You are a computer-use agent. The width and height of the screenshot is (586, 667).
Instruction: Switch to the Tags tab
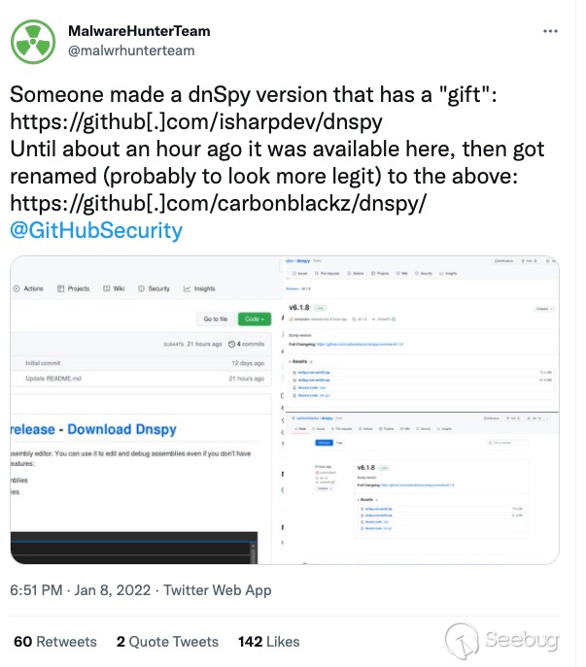[341, 442]
